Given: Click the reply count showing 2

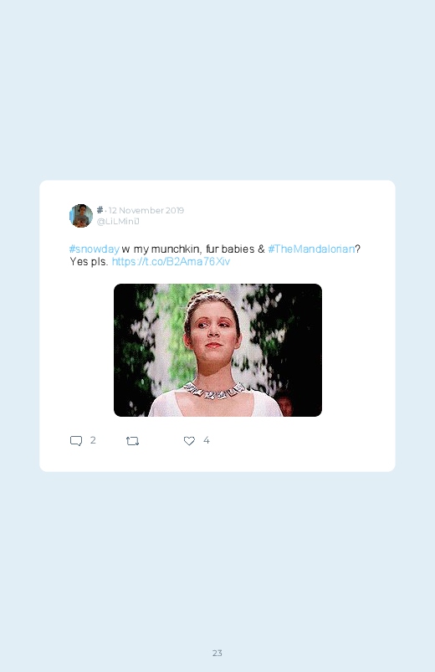Looking at the screenshot, I should (93, 440).
